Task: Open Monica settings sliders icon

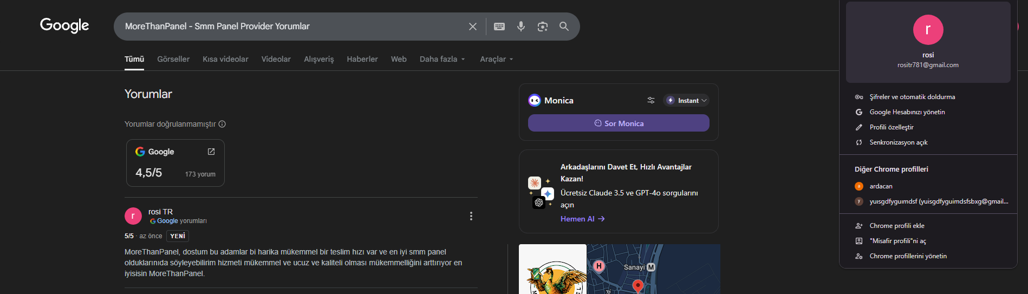Action: pos(651,100)
